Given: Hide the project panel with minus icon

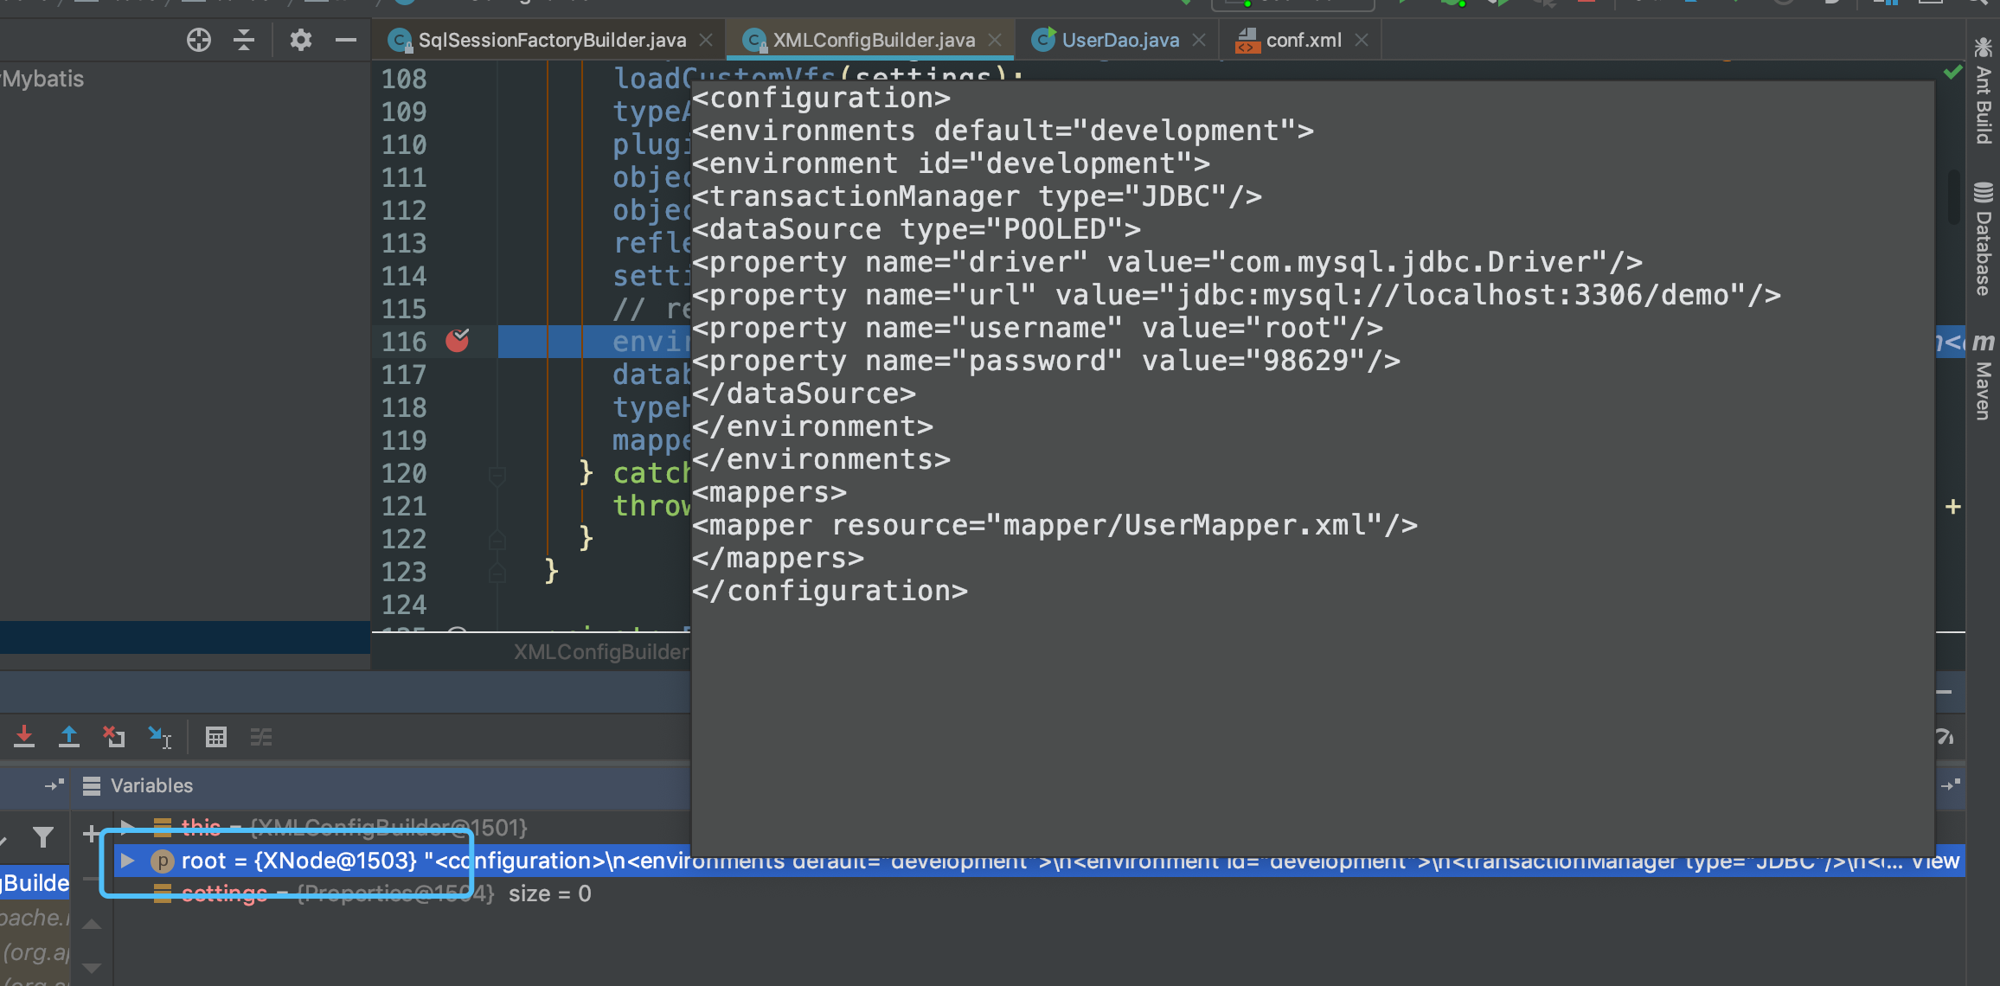Looking at the screenshot, I should [x=346, y=40].
